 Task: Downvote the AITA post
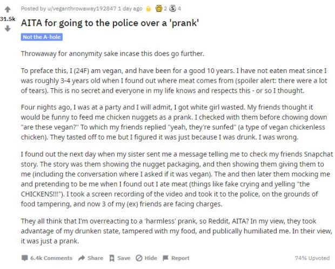tap(8, 29)
